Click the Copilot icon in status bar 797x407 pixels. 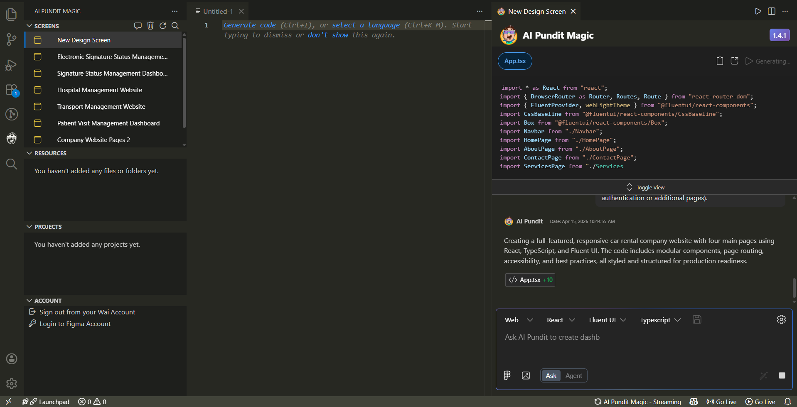(694, 402)
